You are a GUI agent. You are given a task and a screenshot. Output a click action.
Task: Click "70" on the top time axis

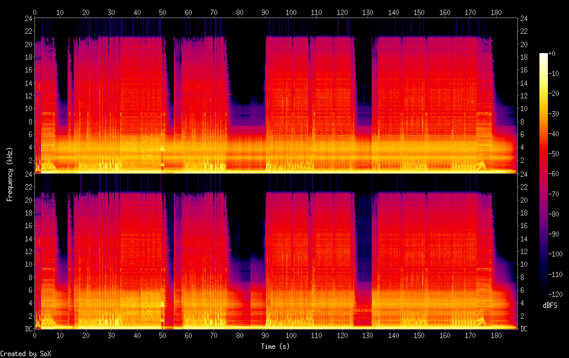[214, 12]
